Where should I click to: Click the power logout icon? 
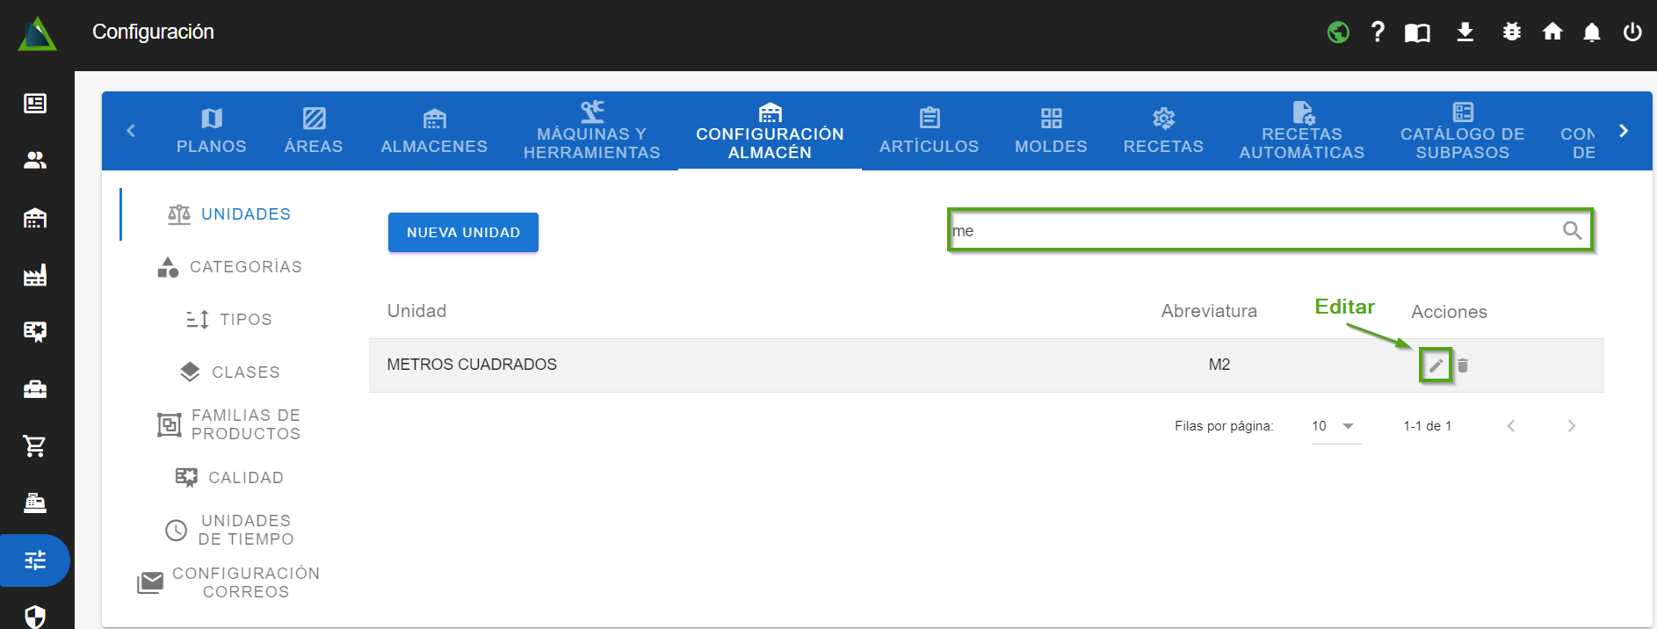1632,33
